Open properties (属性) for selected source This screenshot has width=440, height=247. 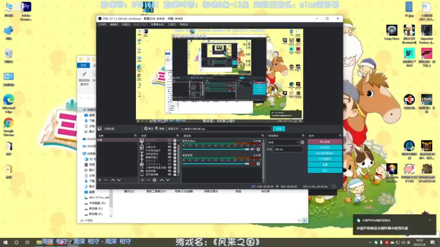148,128
